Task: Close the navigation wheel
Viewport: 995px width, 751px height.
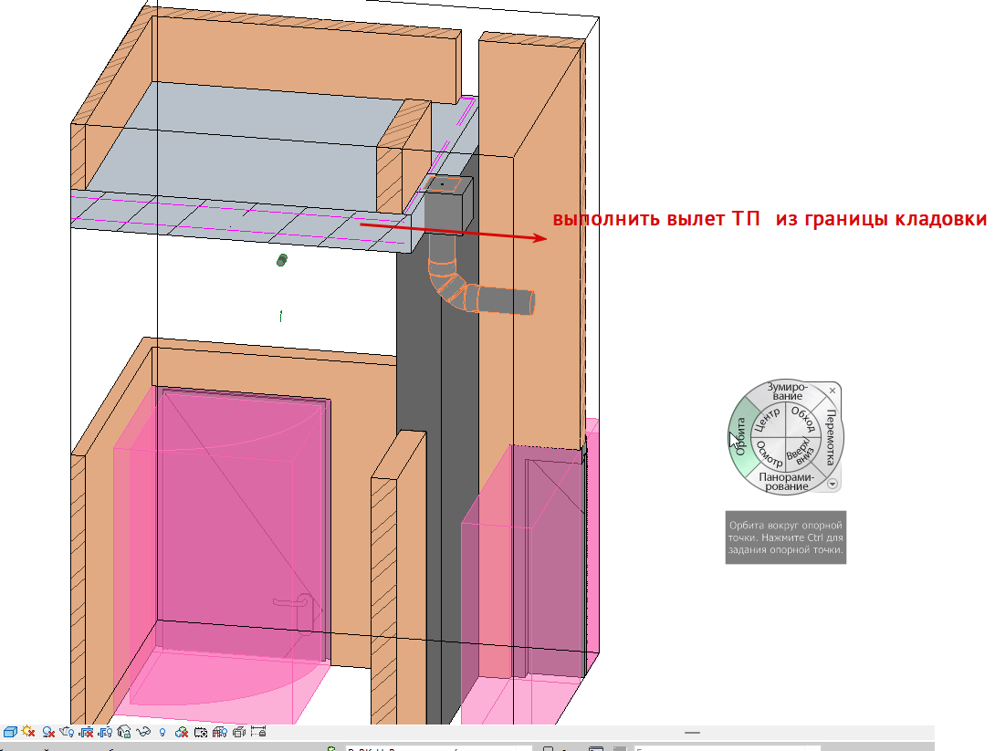Action: [833, 391]
